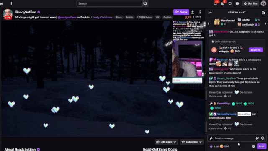Click the share stream icon

point(193,12)
